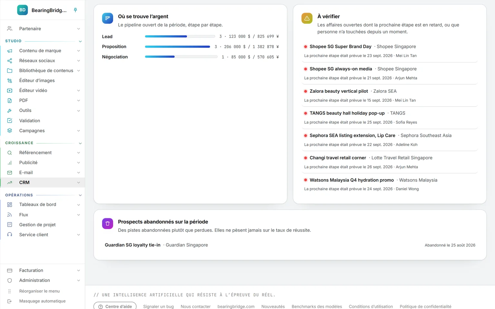Click the E-mail envelope icon
Image resolution: width=495 pixels, height=309 pixels.
click(x=10, y=173)
